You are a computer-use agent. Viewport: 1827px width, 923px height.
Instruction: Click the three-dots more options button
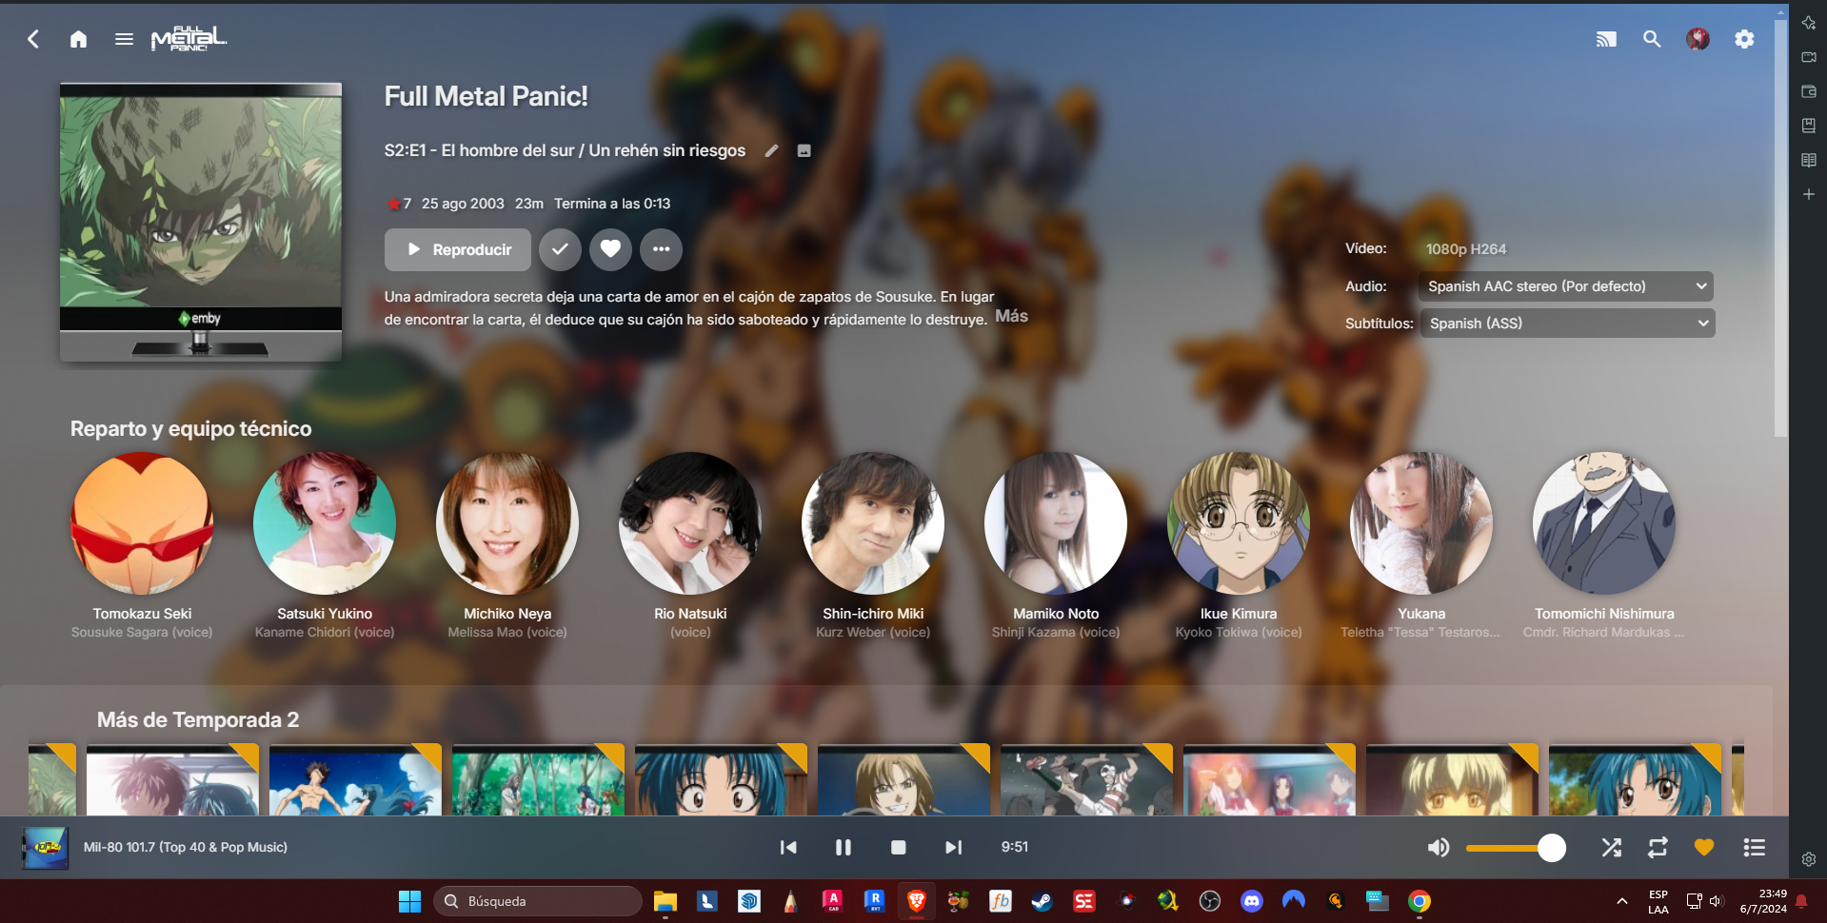pyautogui.click(x=661, y=249)
